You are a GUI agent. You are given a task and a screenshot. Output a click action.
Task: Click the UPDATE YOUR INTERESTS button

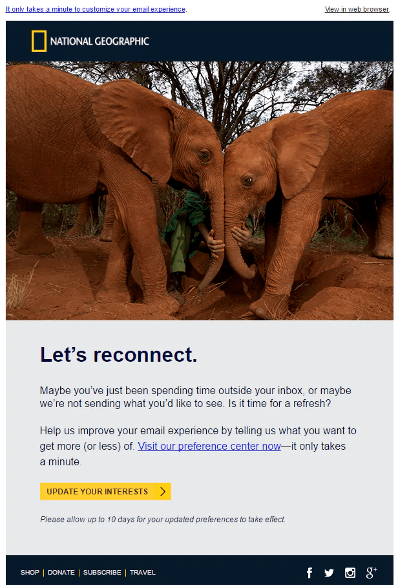105,491
